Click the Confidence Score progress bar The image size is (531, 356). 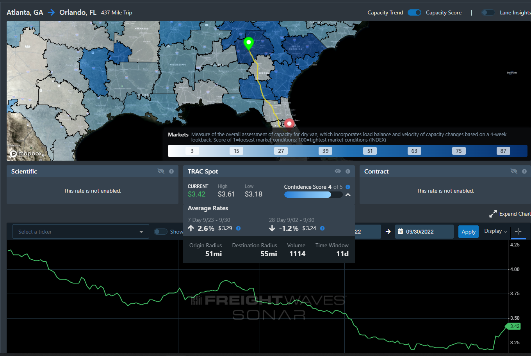click(x=314, y=195)
